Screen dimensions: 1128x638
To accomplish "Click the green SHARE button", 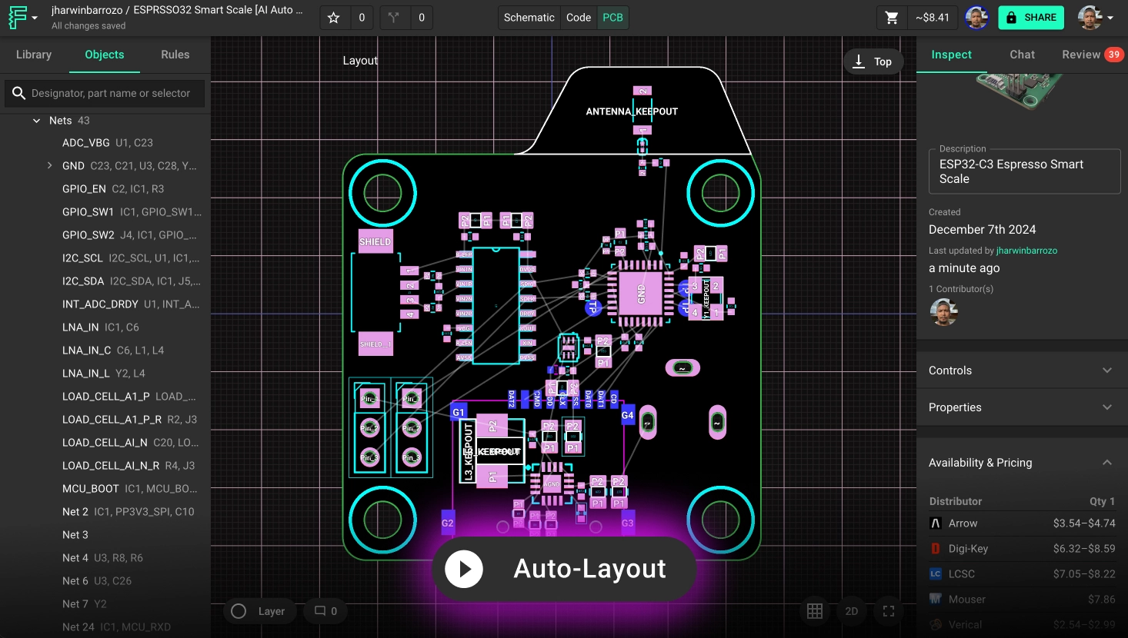I will (1031, 18).
